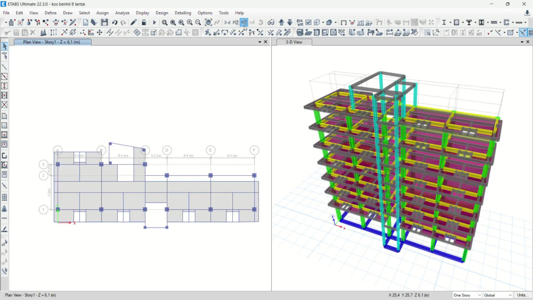Select the grid tool in left sidebar
Viewport: 533px width, 300px height.
pos(4,197)
